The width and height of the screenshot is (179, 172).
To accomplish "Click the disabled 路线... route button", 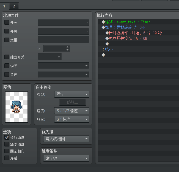I will pyautogui.click(x=73, y=102).
